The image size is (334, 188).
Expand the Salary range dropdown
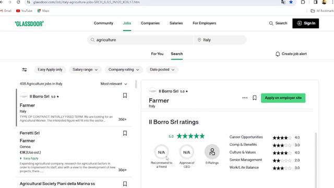click(85, 69)
